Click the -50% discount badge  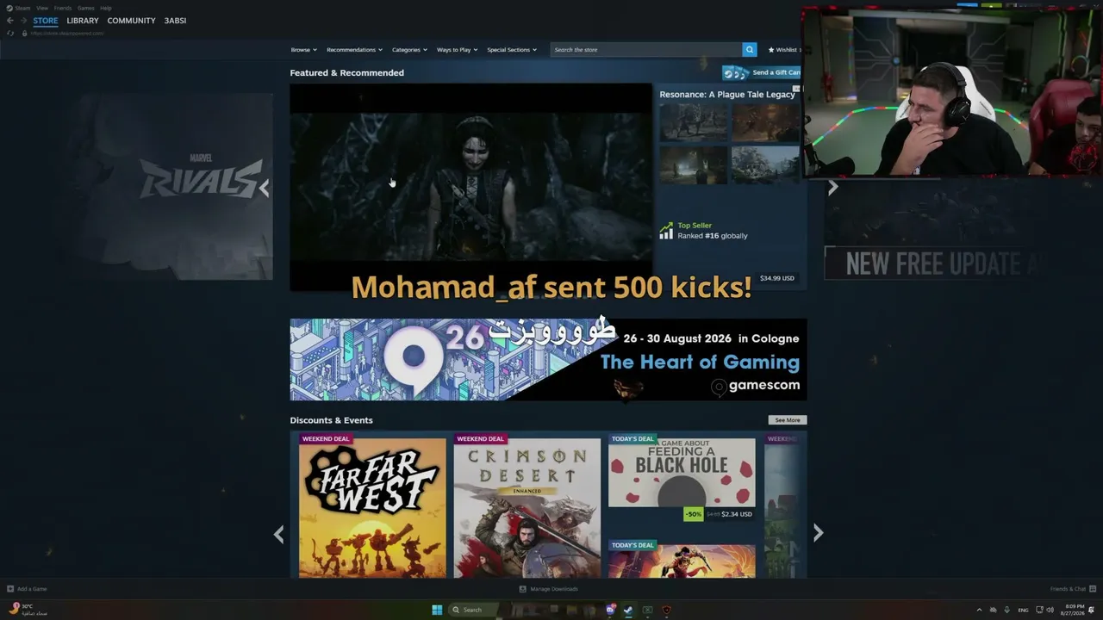pyautogui.click(x=693, y=514)
